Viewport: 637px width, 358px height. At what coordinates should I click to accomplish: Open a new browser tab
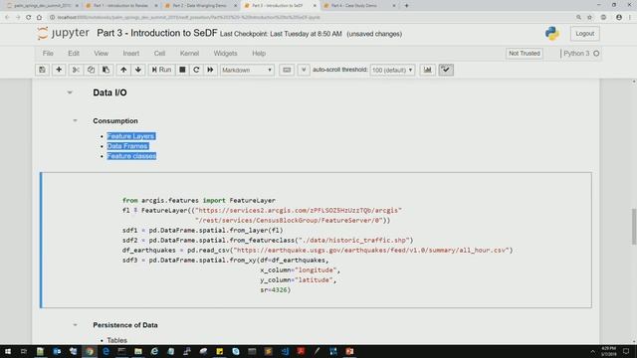coord(406,6)
